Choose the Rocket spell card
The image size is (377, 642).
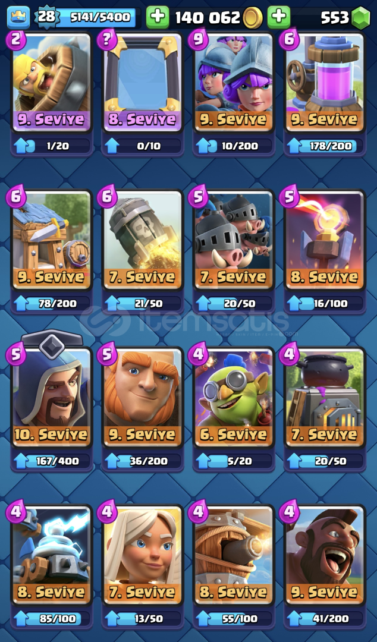click(x=142, y=241)
